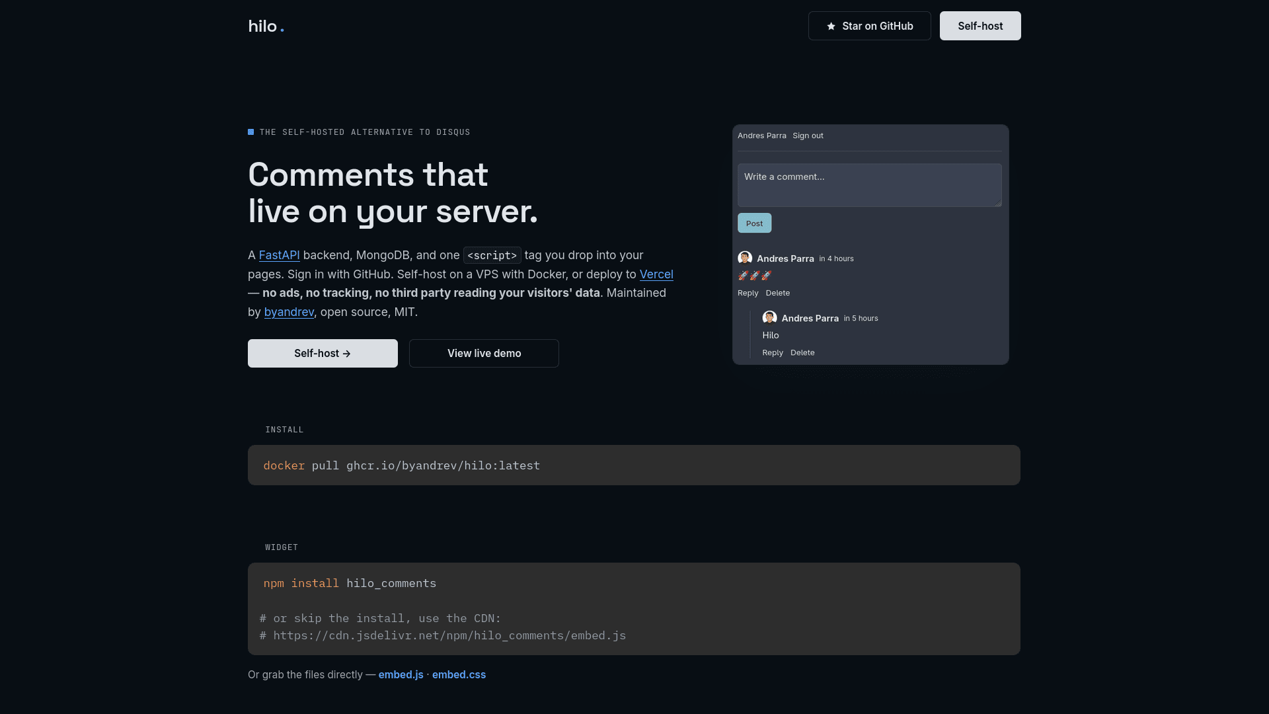Click Andres Parra avatar on Hilo reply

pyautogui.click(x=769, y=318)
